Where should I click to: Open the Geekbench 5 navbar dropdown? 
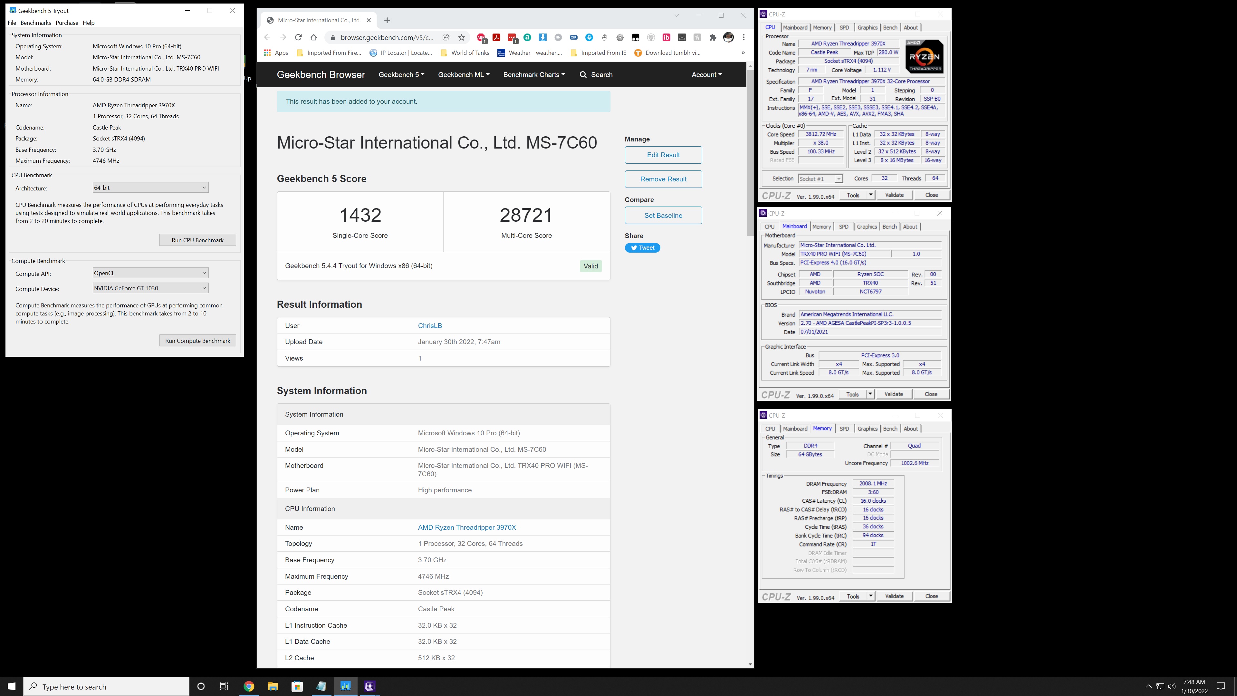pyautogui.click(x=401, y=74)
